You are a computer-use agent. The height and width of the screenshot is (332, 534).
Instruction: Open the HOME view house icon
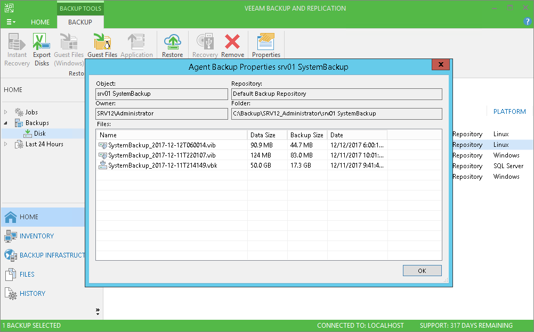pos(11,217)
